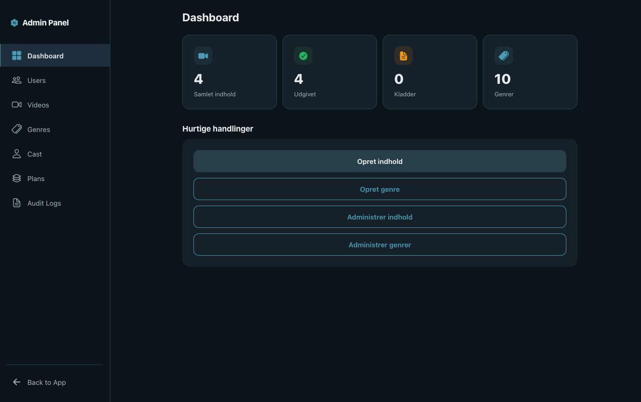Click the Administrer genrer button
The height and width of the screenshot is (402, 641).
pyautogui.click(x=380, y=245)
